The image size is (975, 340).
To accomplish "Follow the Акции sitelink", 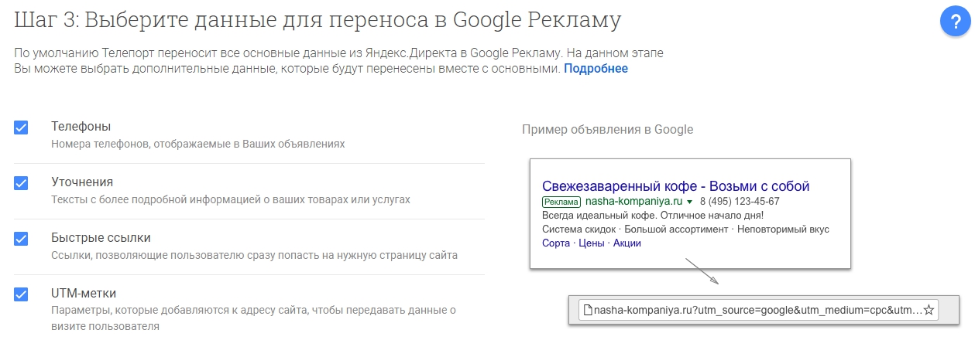I will coord(627,243).
